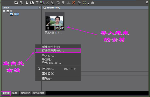The height and width of the screenshot is (97, 150).
Task: Go up one folder level
Action: click(26, 3)
